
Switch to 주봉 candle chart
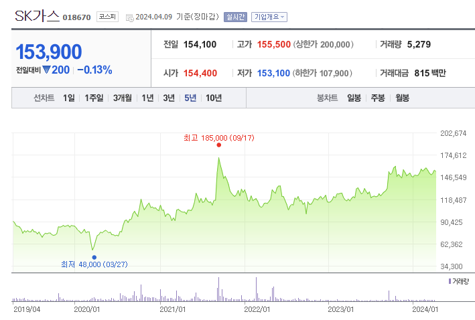378,98
